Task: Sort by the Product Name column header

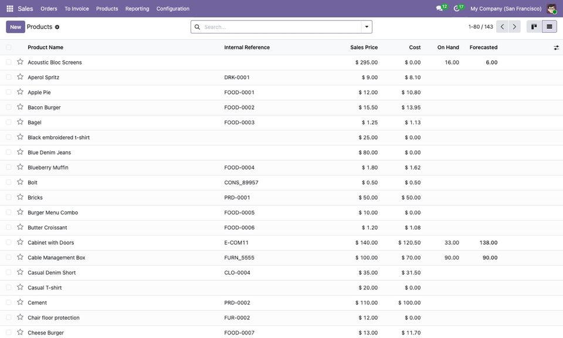Action: click(46, 48)
